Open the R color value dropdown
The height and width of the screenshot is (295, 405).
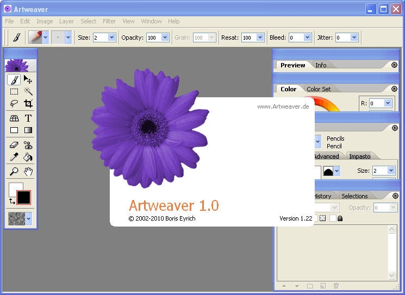click(388, 103)
